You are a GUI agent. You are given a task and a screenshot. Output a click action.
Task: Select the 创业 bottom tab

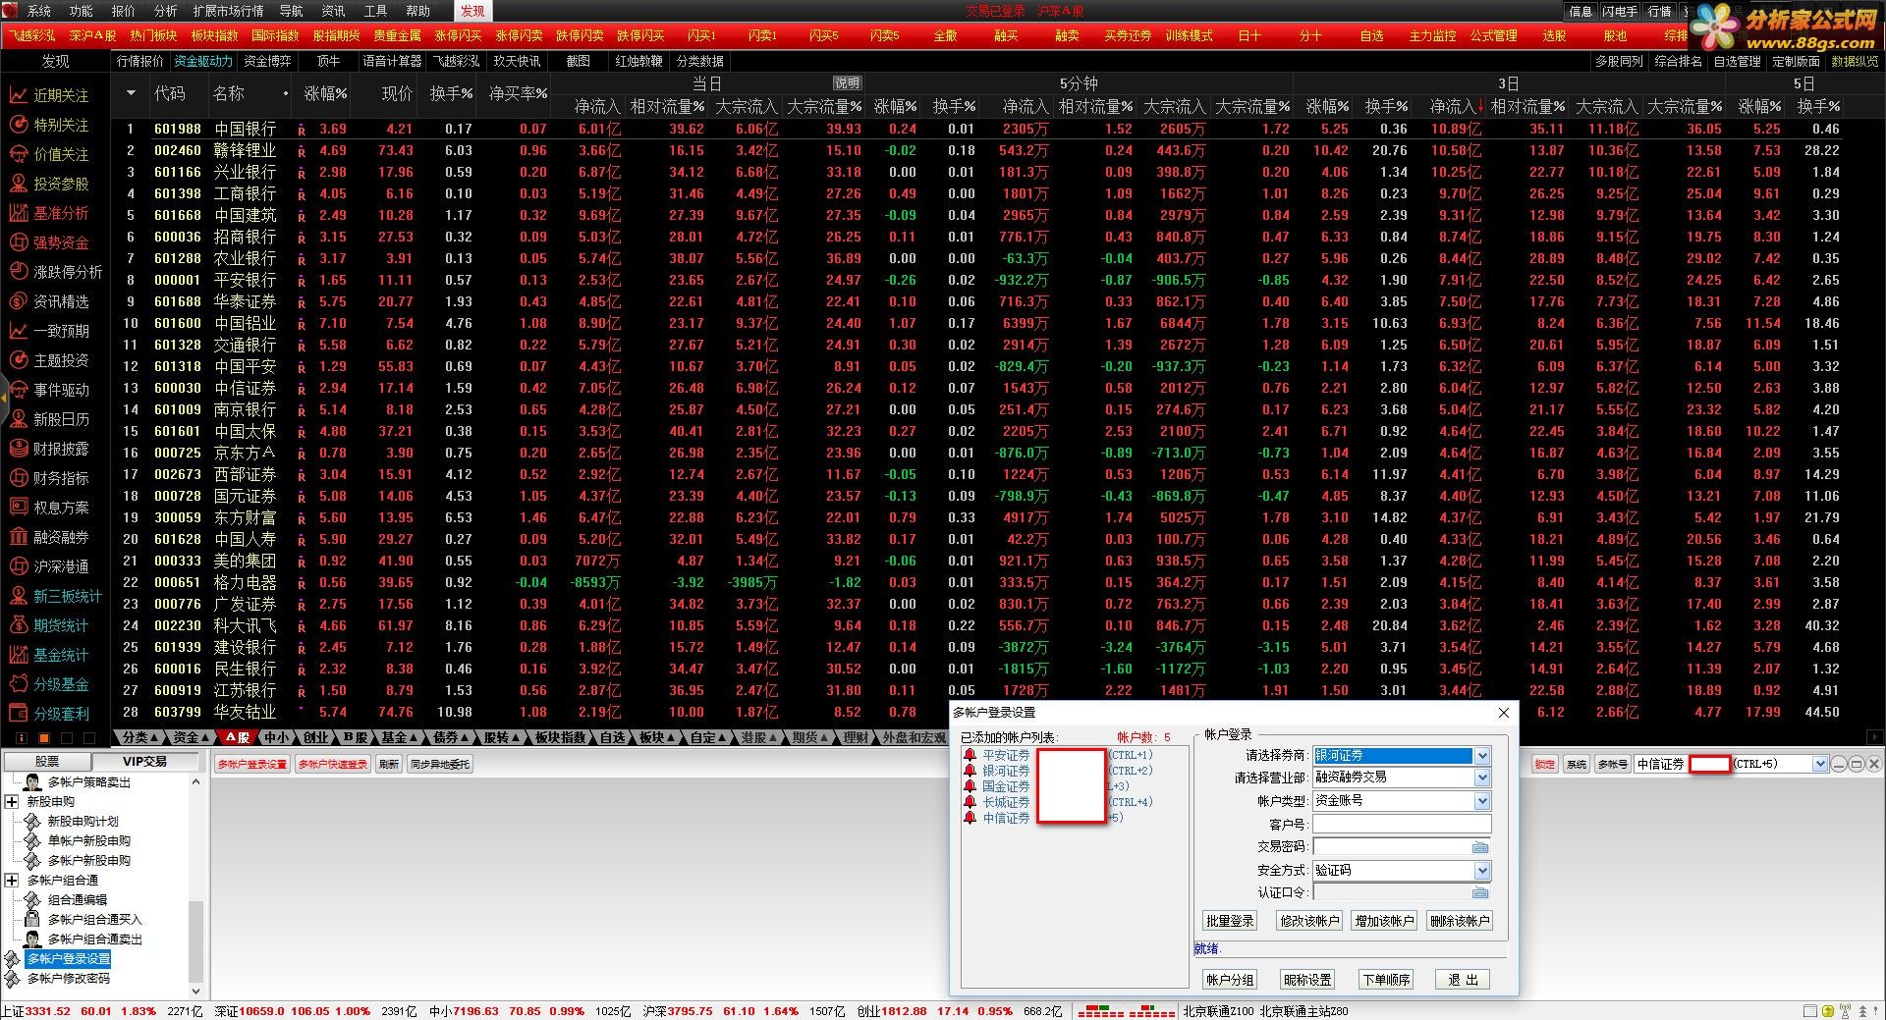315,737
